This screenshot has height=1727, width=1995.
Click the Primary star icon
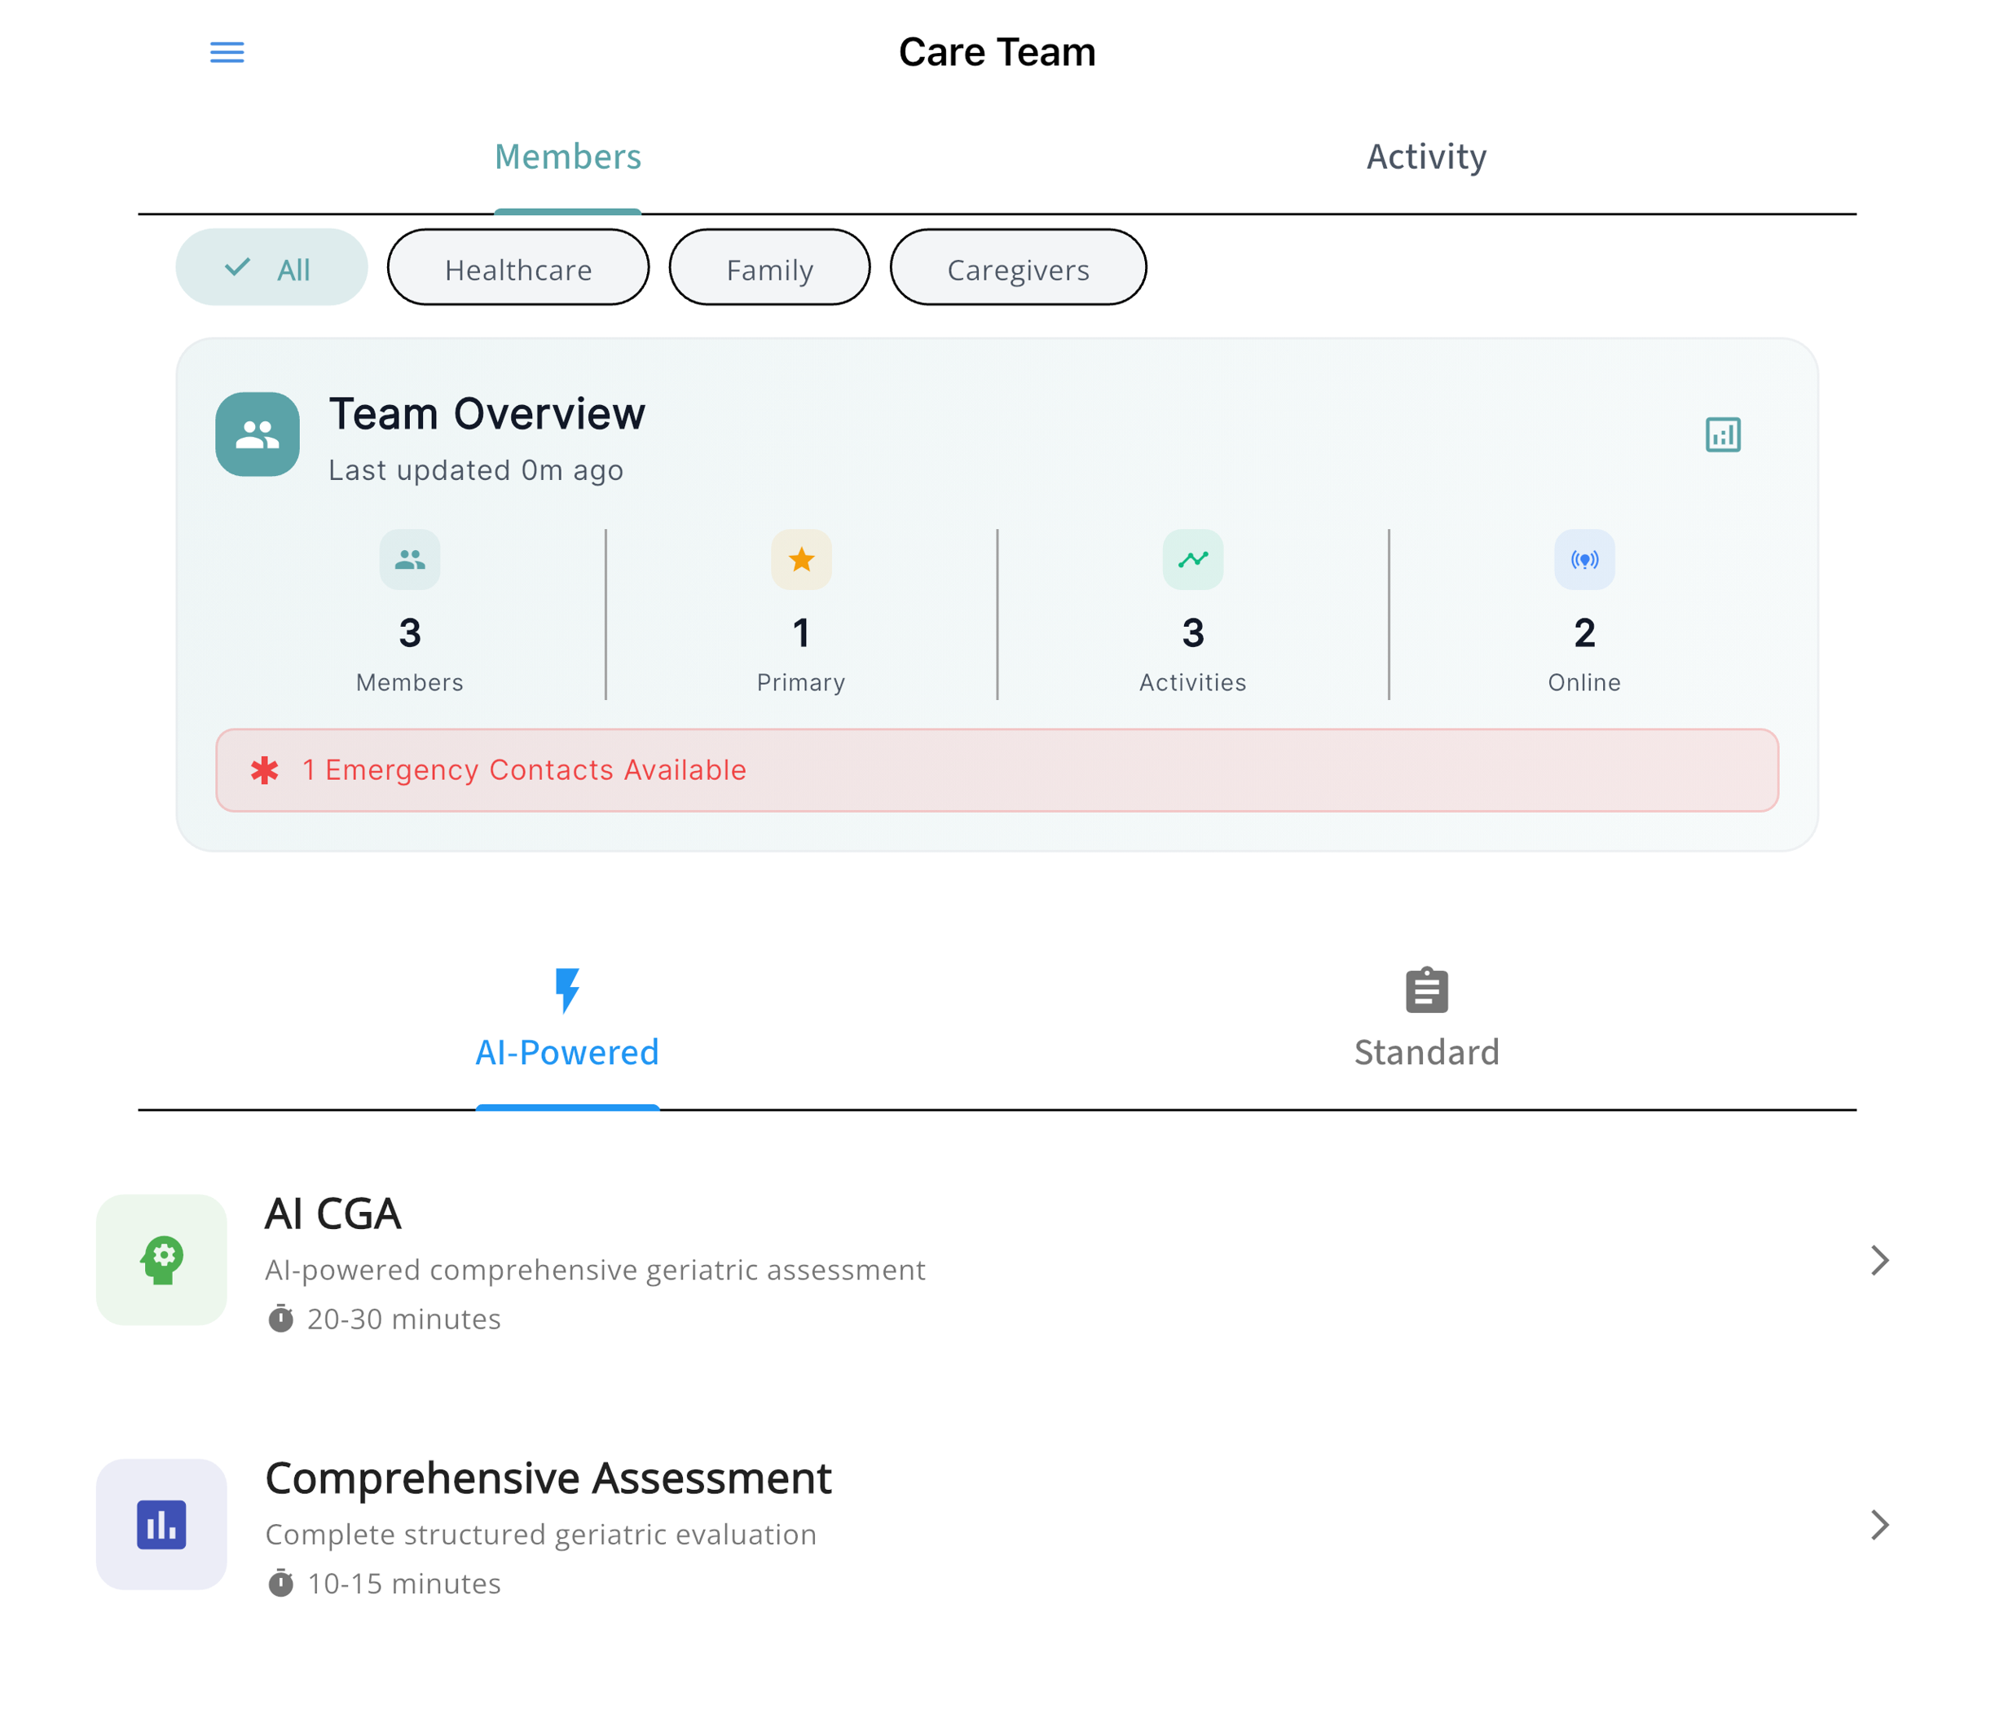pos(801,559)
